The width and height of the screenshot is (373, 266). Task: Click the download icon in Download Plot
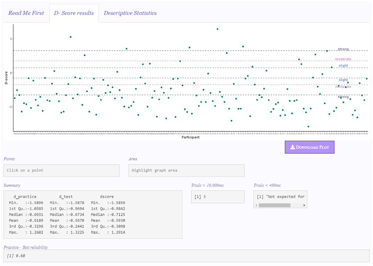click(x=292, y=147)
